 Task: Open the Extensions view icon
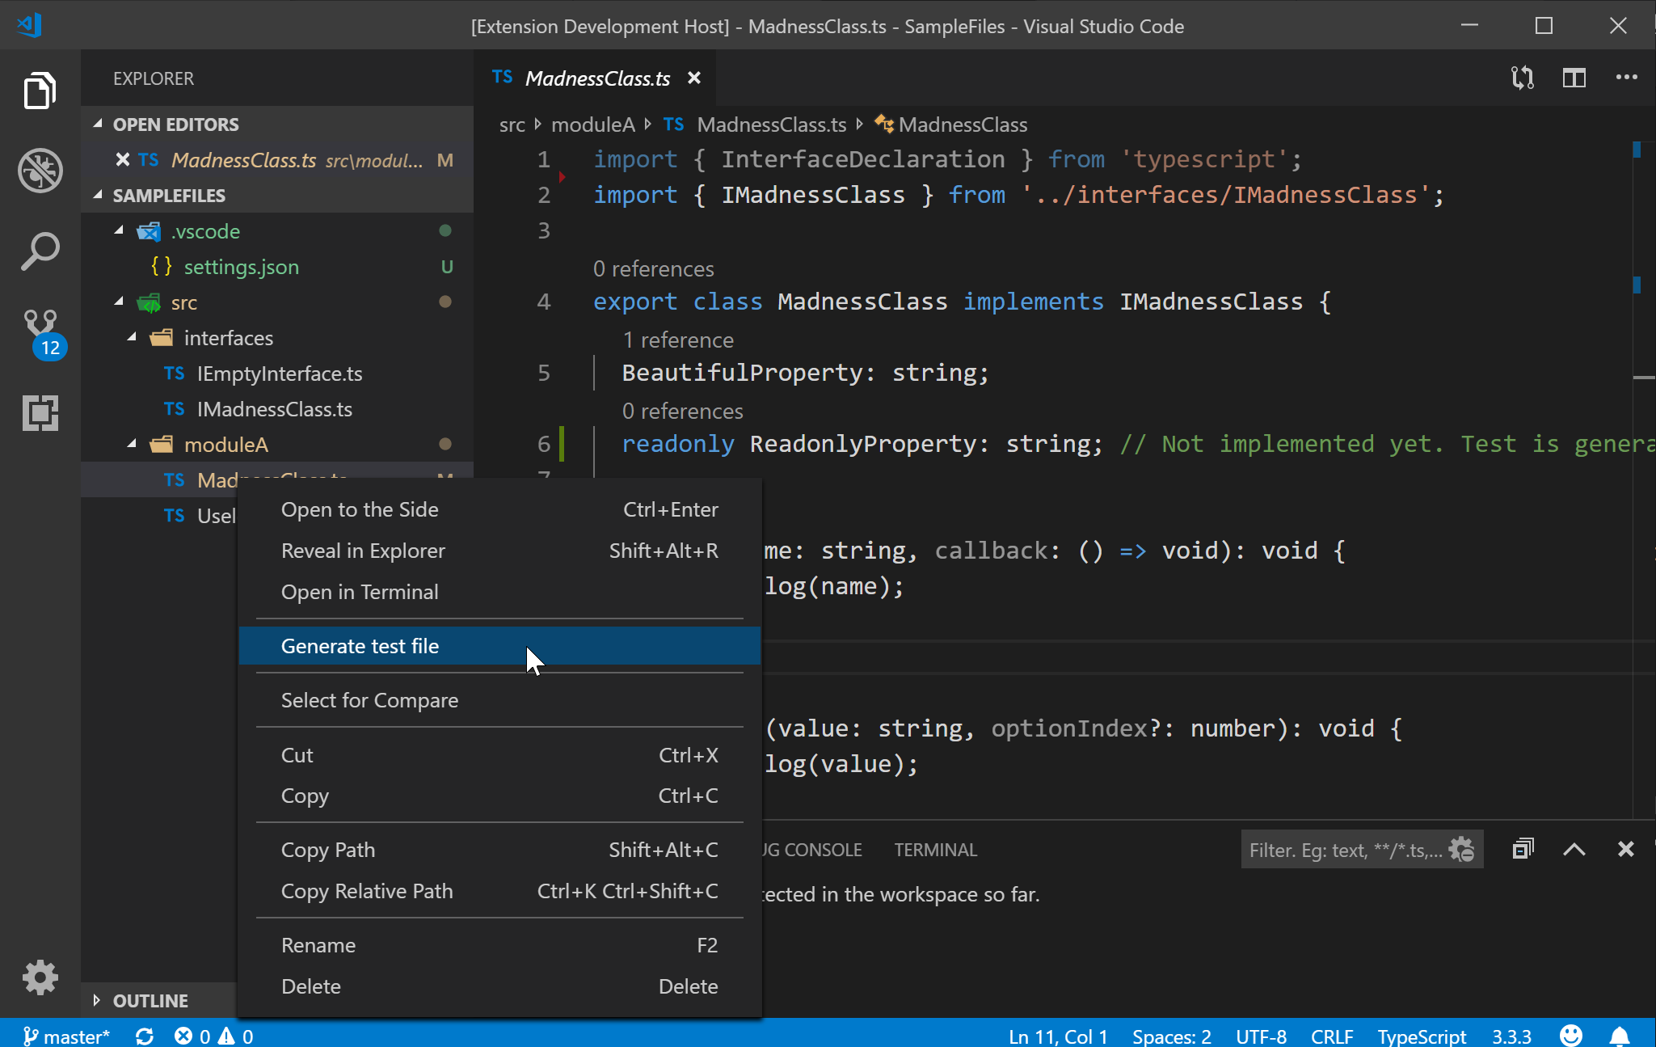40,413
